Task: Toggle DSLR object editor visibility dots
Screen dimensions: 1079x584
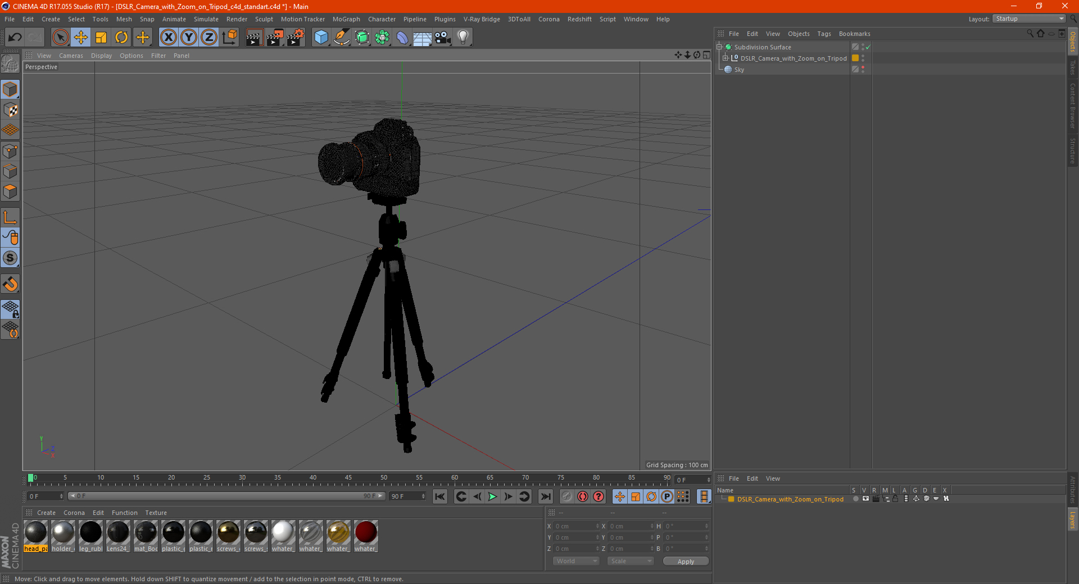Action: pyautogui.click(x=863, y=58)
